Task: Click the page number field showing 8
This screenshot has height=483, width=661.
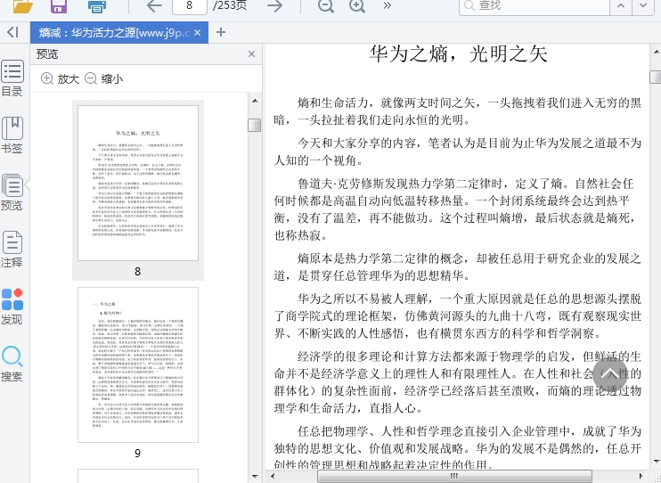Action: pyautogui.click(x=189, y=6)
